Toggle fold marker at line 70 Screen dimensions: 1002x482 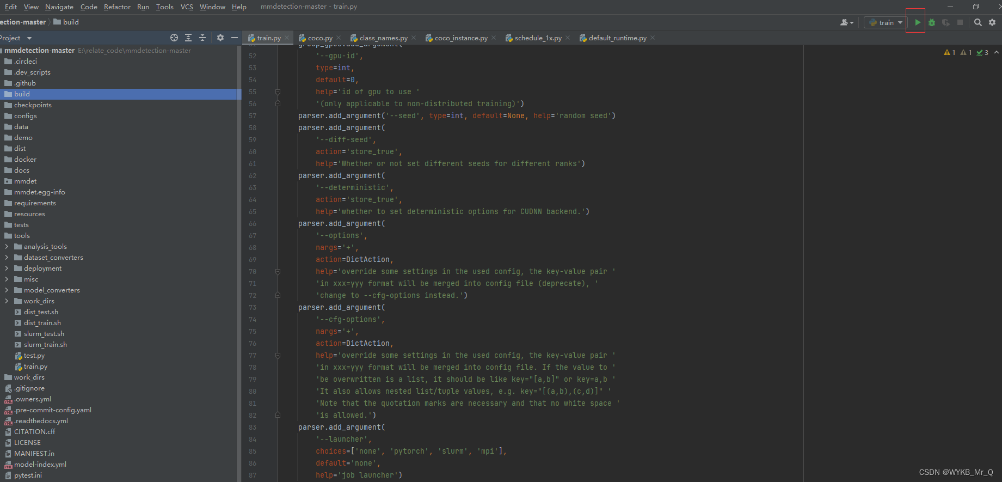click(278, 271)
